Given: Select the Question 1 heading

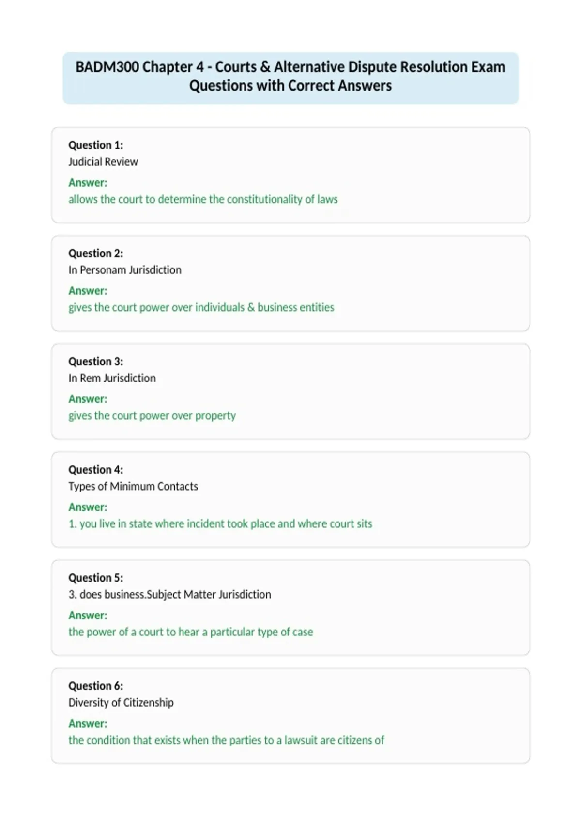Looking at the screenshot, I should coord(96,145).
